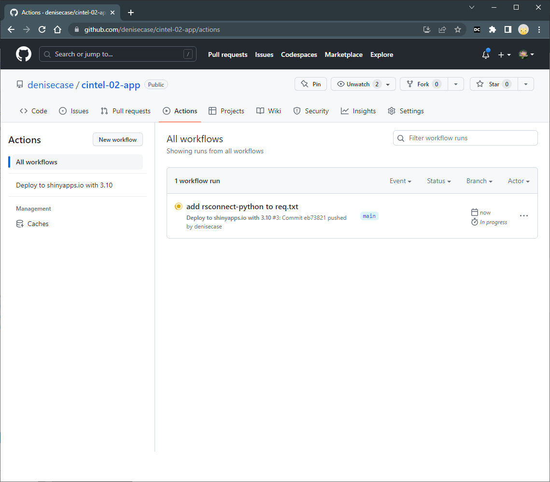Click the install app icon in address bar
This screenshot has width=550, height=482.
tap(427, 30)
